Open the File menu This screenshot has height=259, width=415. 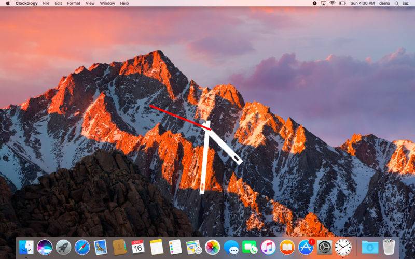(x=46, y=3)
